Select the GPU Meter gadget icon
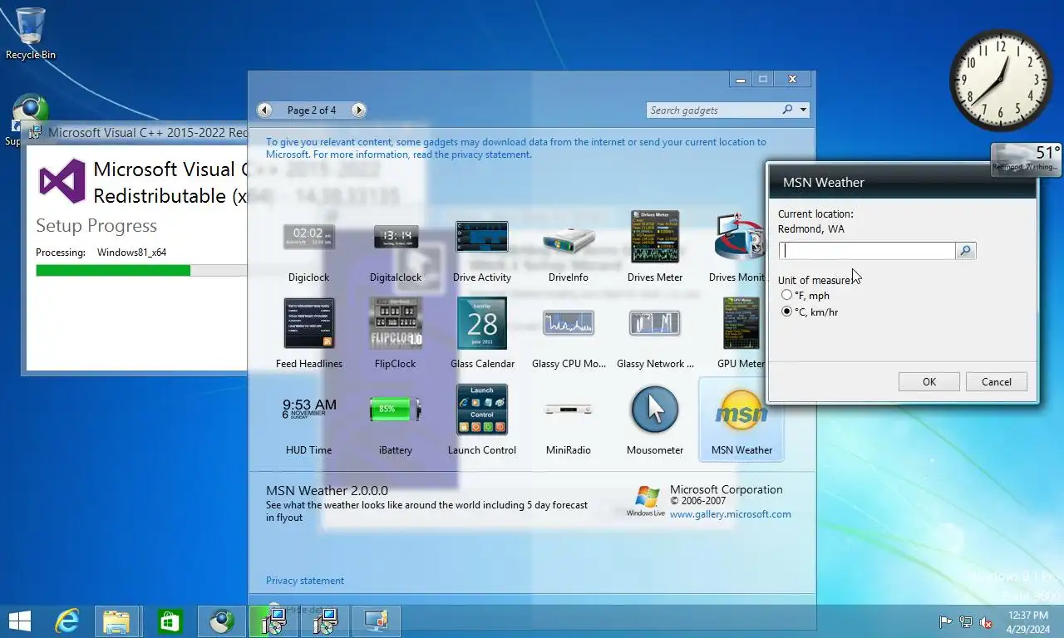This screenshot has height=638, width=1064. tap(741, 323)
